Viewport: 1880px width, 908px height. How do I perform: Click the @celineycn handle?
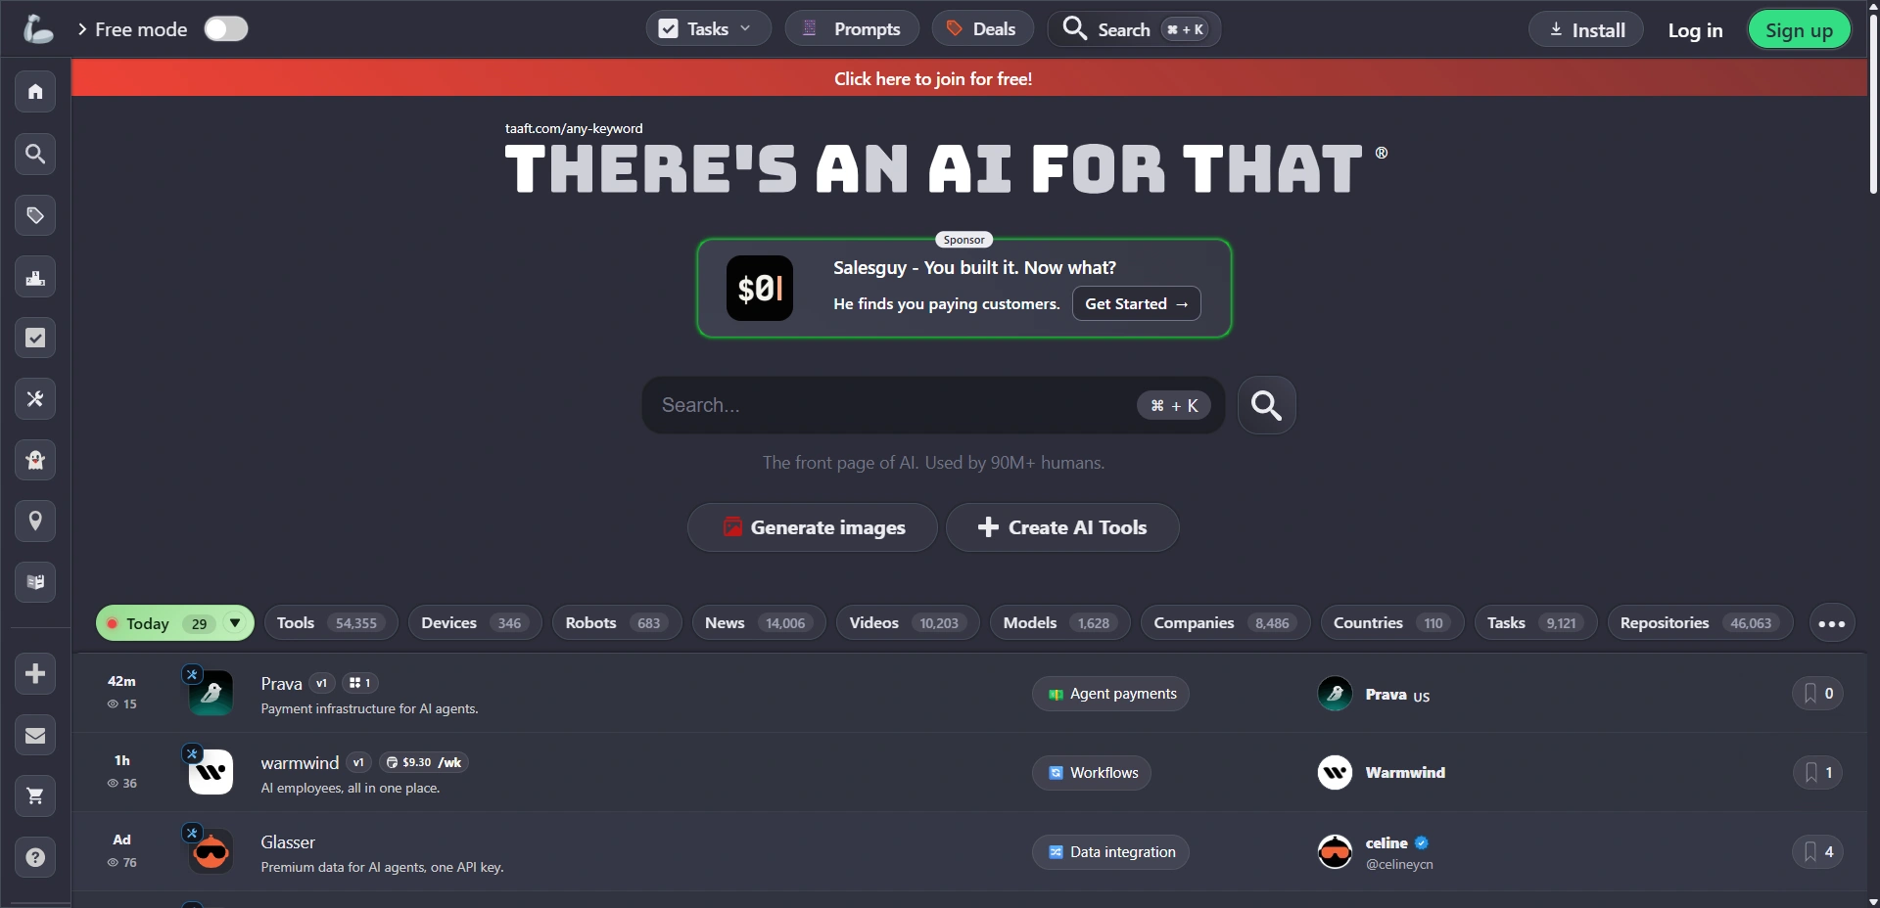pos(1399,864)
